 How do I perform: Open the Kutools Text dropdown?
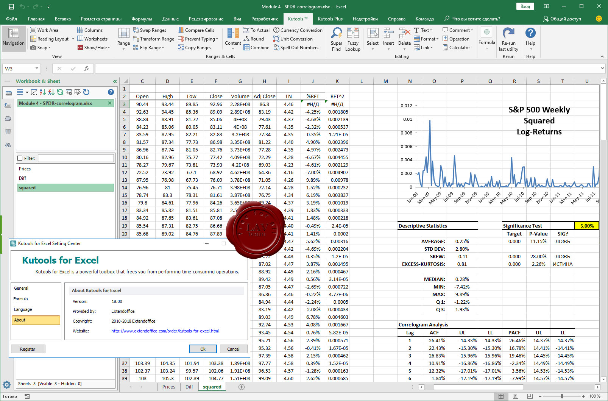pyautogui.click(x=423, y=30)
